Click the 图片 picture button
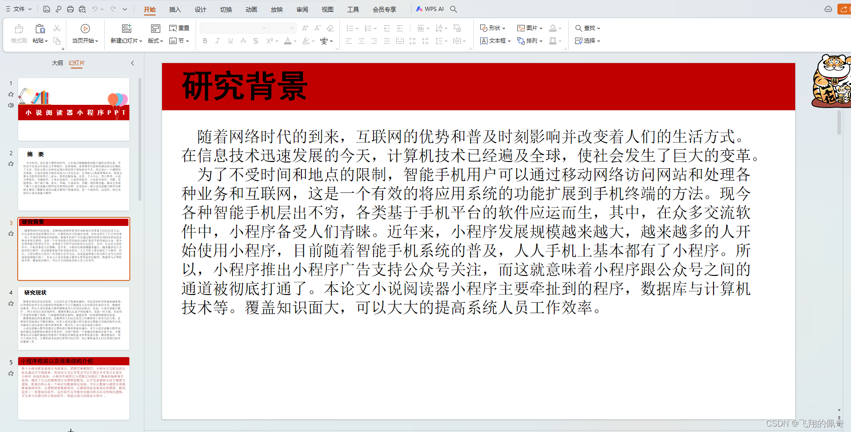851x432 pixels. pos(530,28)
